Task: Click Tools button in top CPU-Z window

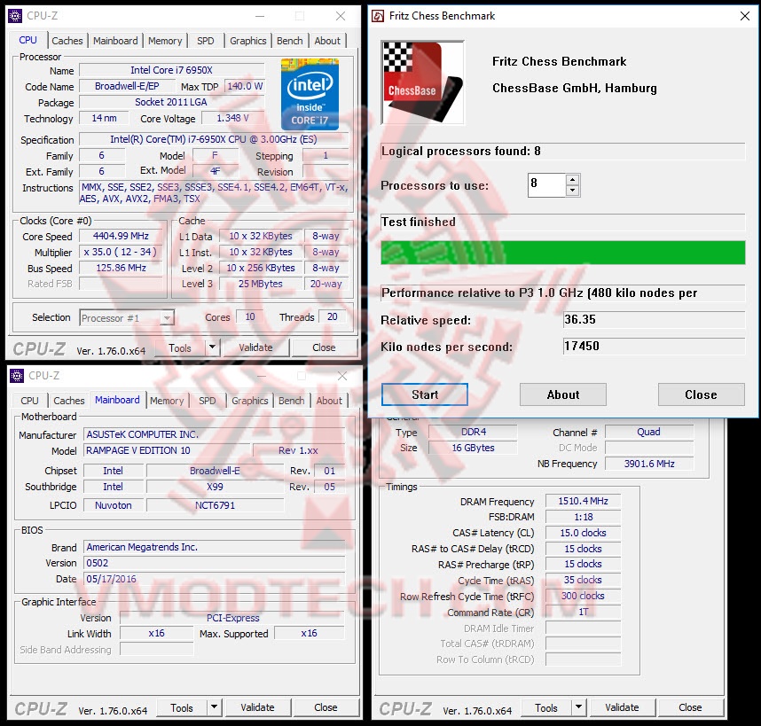Action: coord(180,347)
